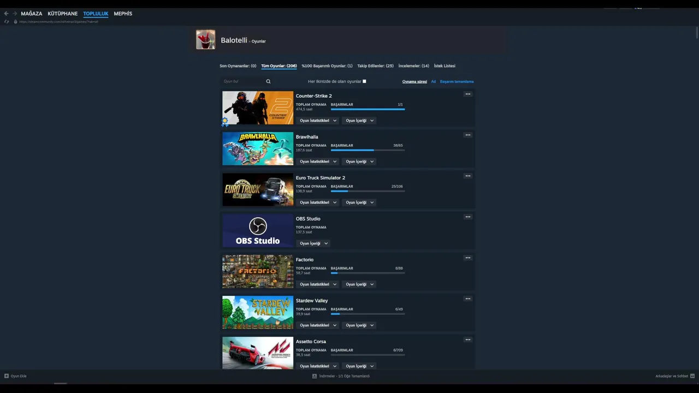699x393 pixels.
Task: Expand Oyun İstatistikleri for Factorio
Action: (x=318, y=284)
